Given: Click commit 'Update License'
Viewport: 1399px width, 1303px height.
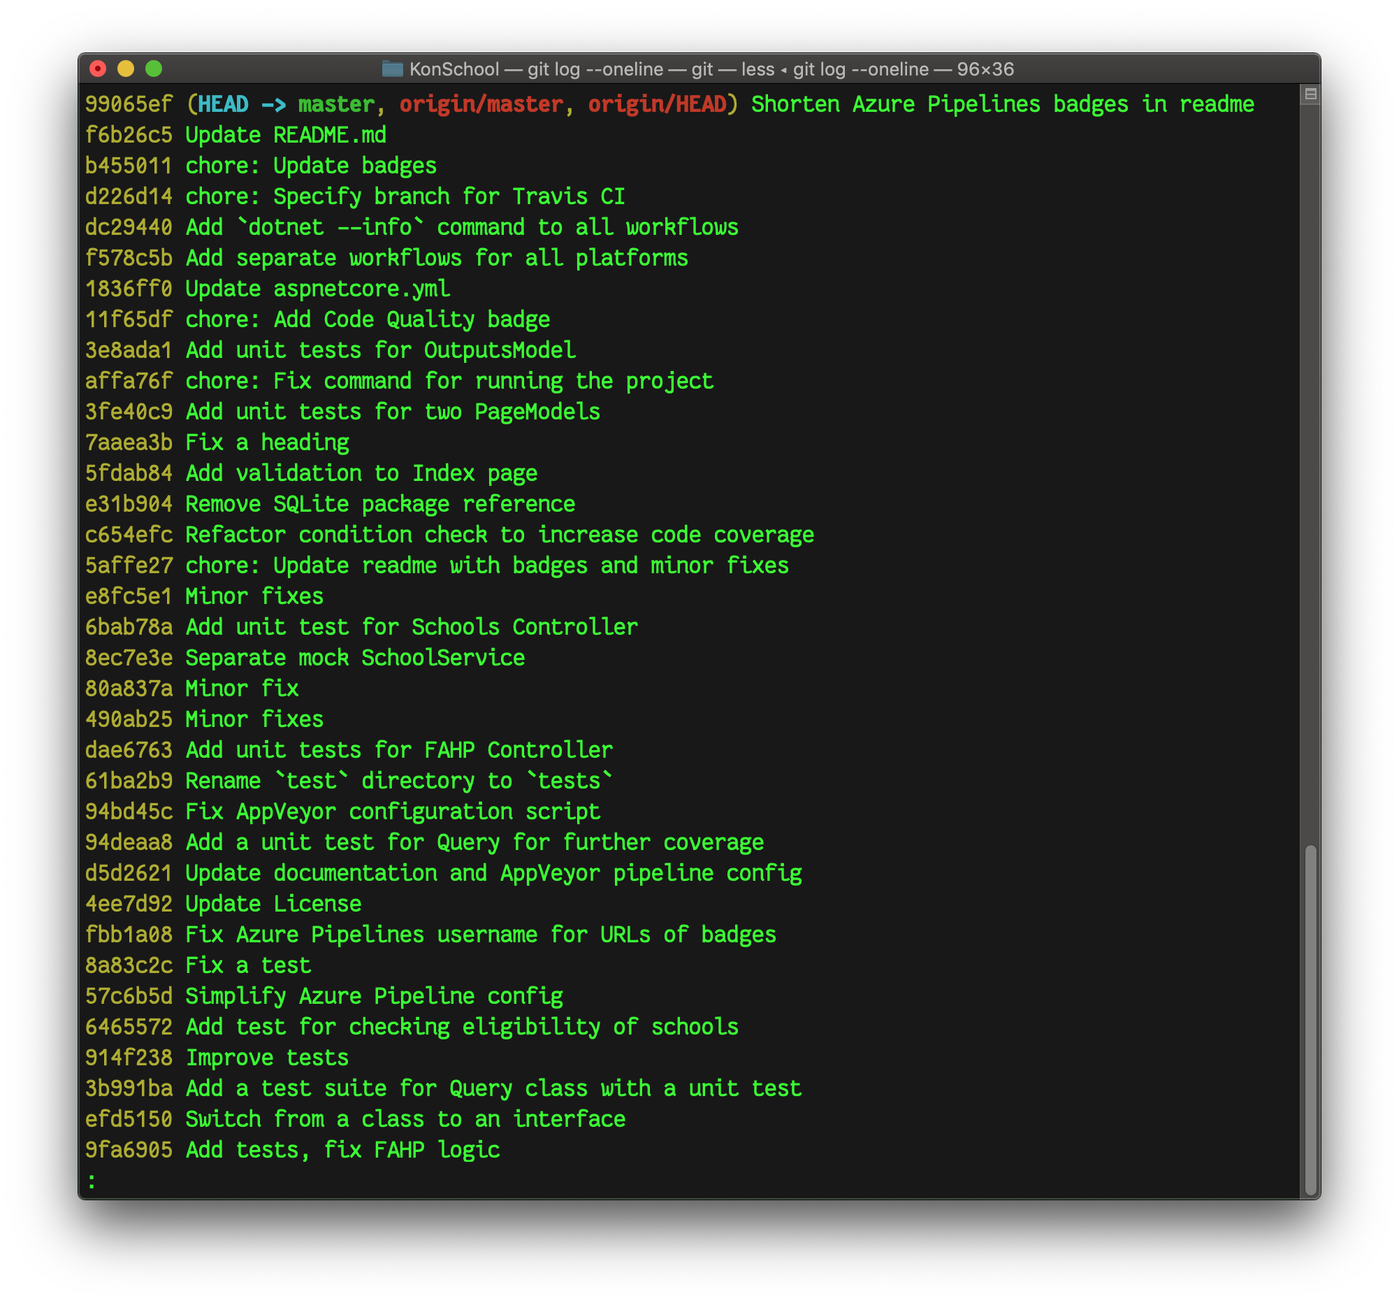Looking at the screenshot, I should click(273, 904).
